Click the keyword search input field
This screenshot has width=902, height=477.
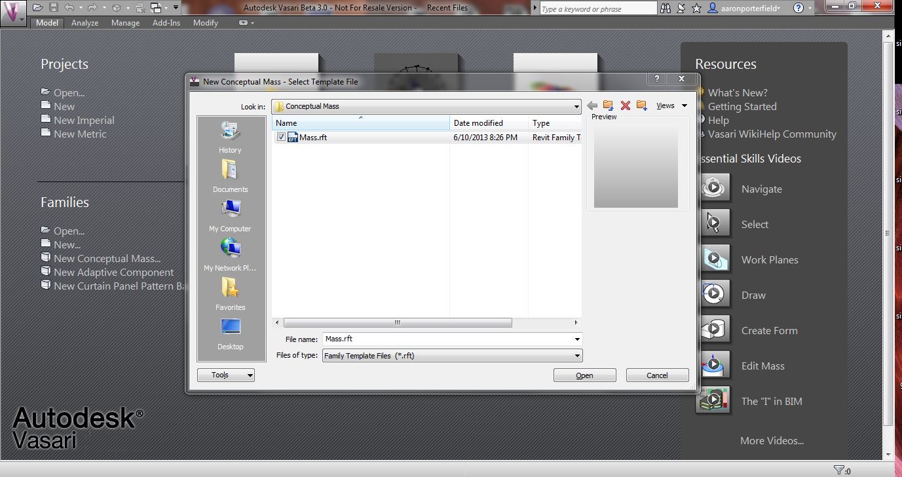[597, 9]
